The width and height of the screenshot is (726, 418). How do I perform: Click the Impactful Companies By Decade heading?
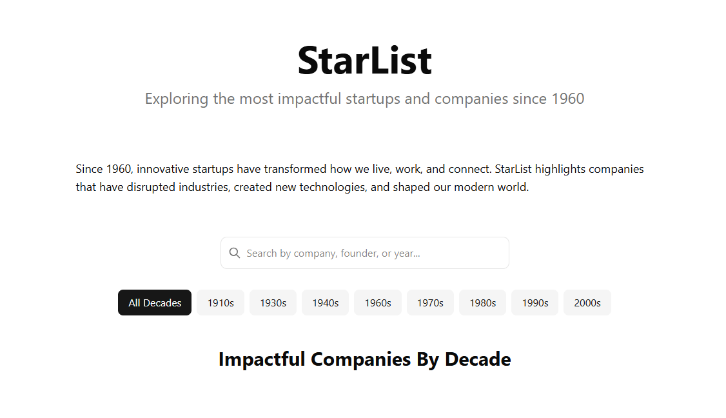tap(364, 359)
